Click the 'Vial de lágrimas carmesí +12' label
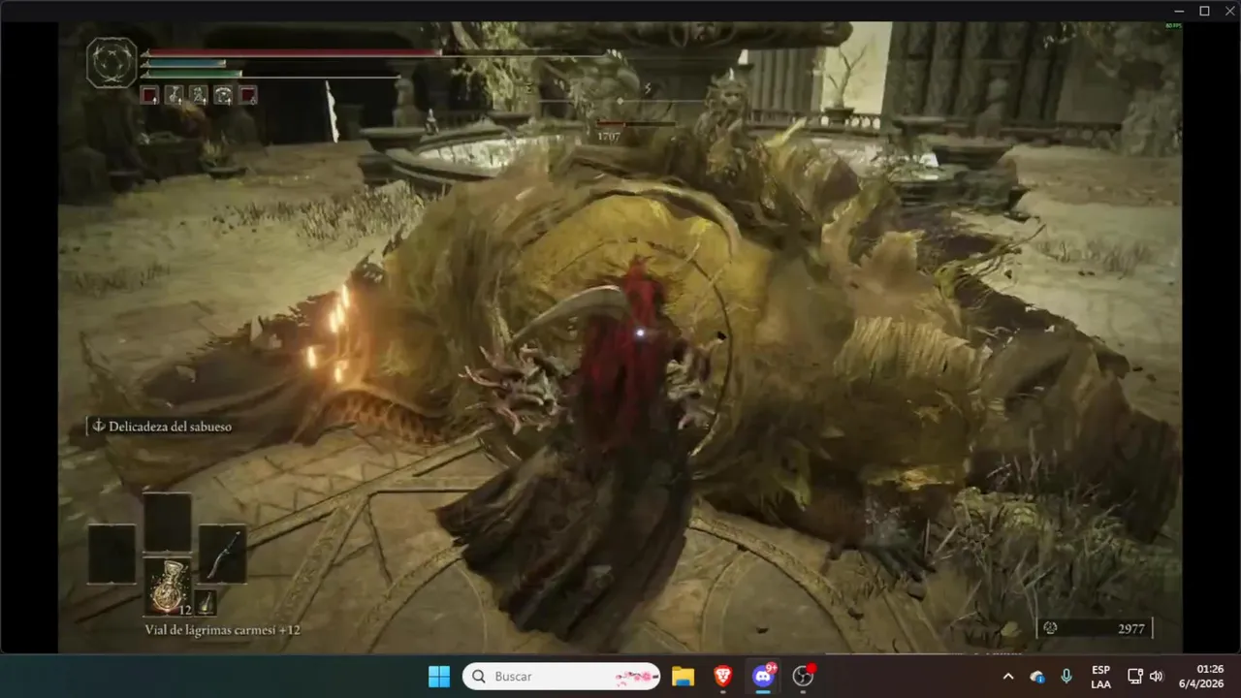The image size is (1241, 698). coord(223,630)
